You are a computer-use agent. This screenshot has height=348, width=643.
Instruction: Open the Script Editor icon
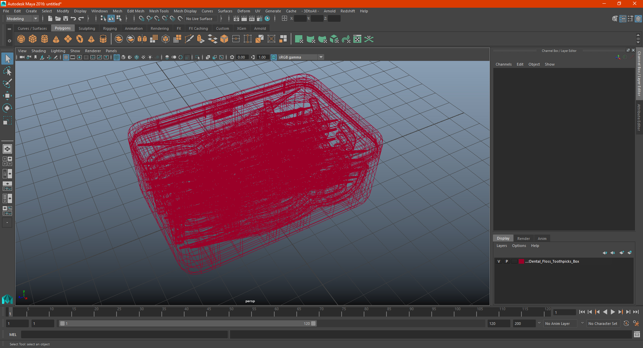(637, 334)
